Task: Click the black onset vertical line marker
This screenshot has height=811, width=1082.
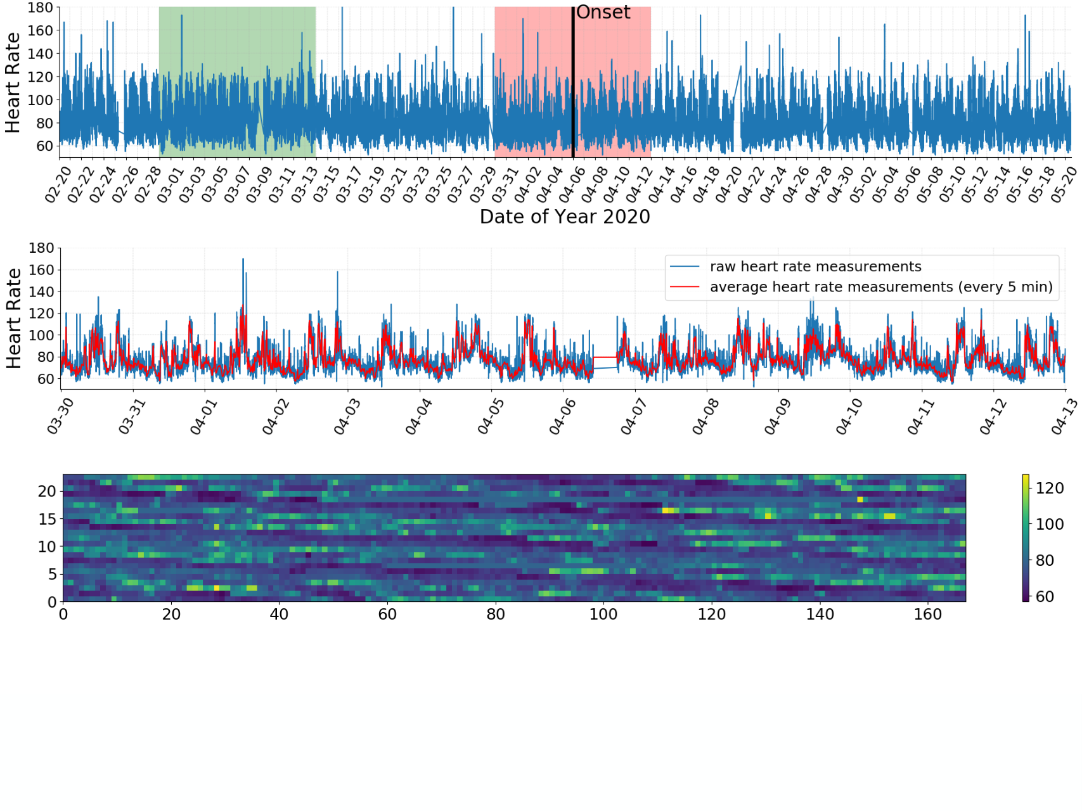Action: tap(573, 82)
